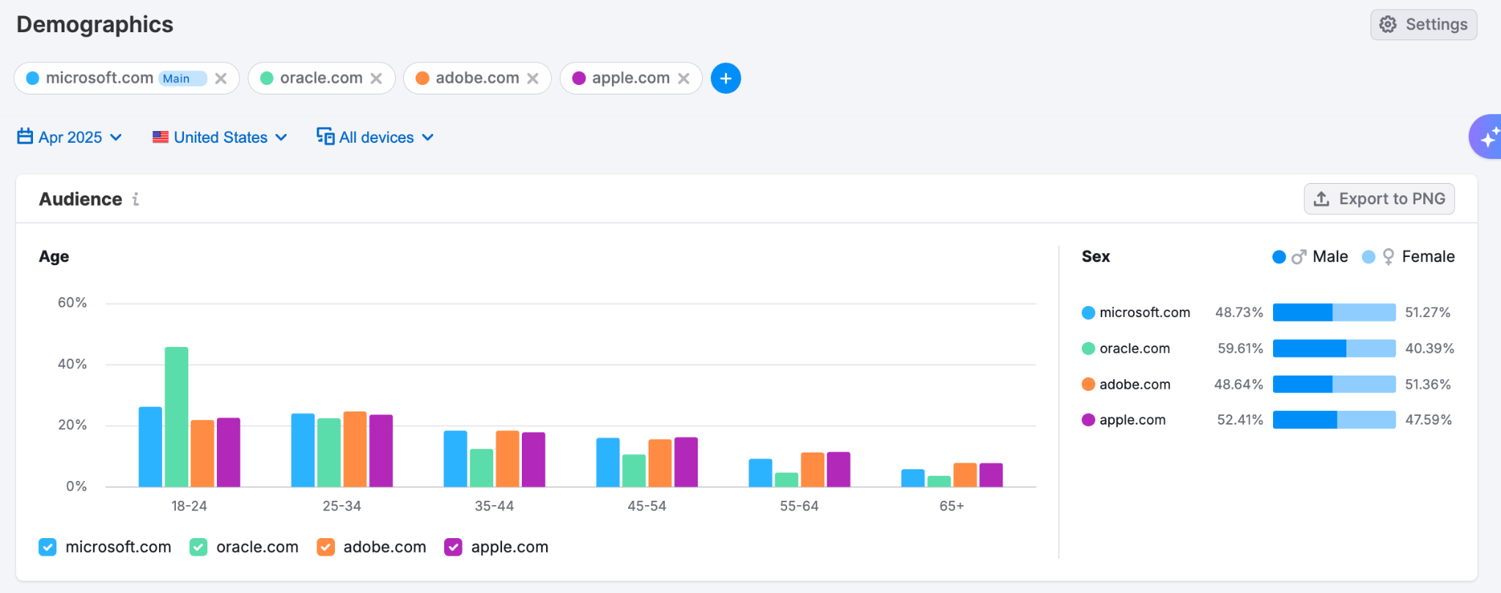1501x593 pixels.
Task: Remove adobe.com chip with its X
Action: pyautogui.click(x=533, y=78)
